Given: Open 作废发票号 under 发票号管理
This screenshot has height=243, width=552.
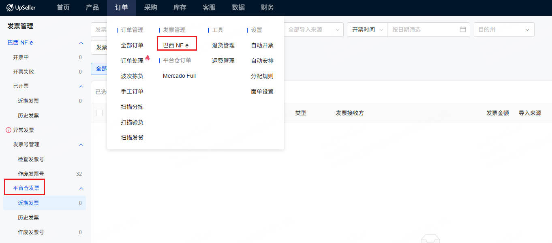Looking at the screenshot, I should click(31, 174).
